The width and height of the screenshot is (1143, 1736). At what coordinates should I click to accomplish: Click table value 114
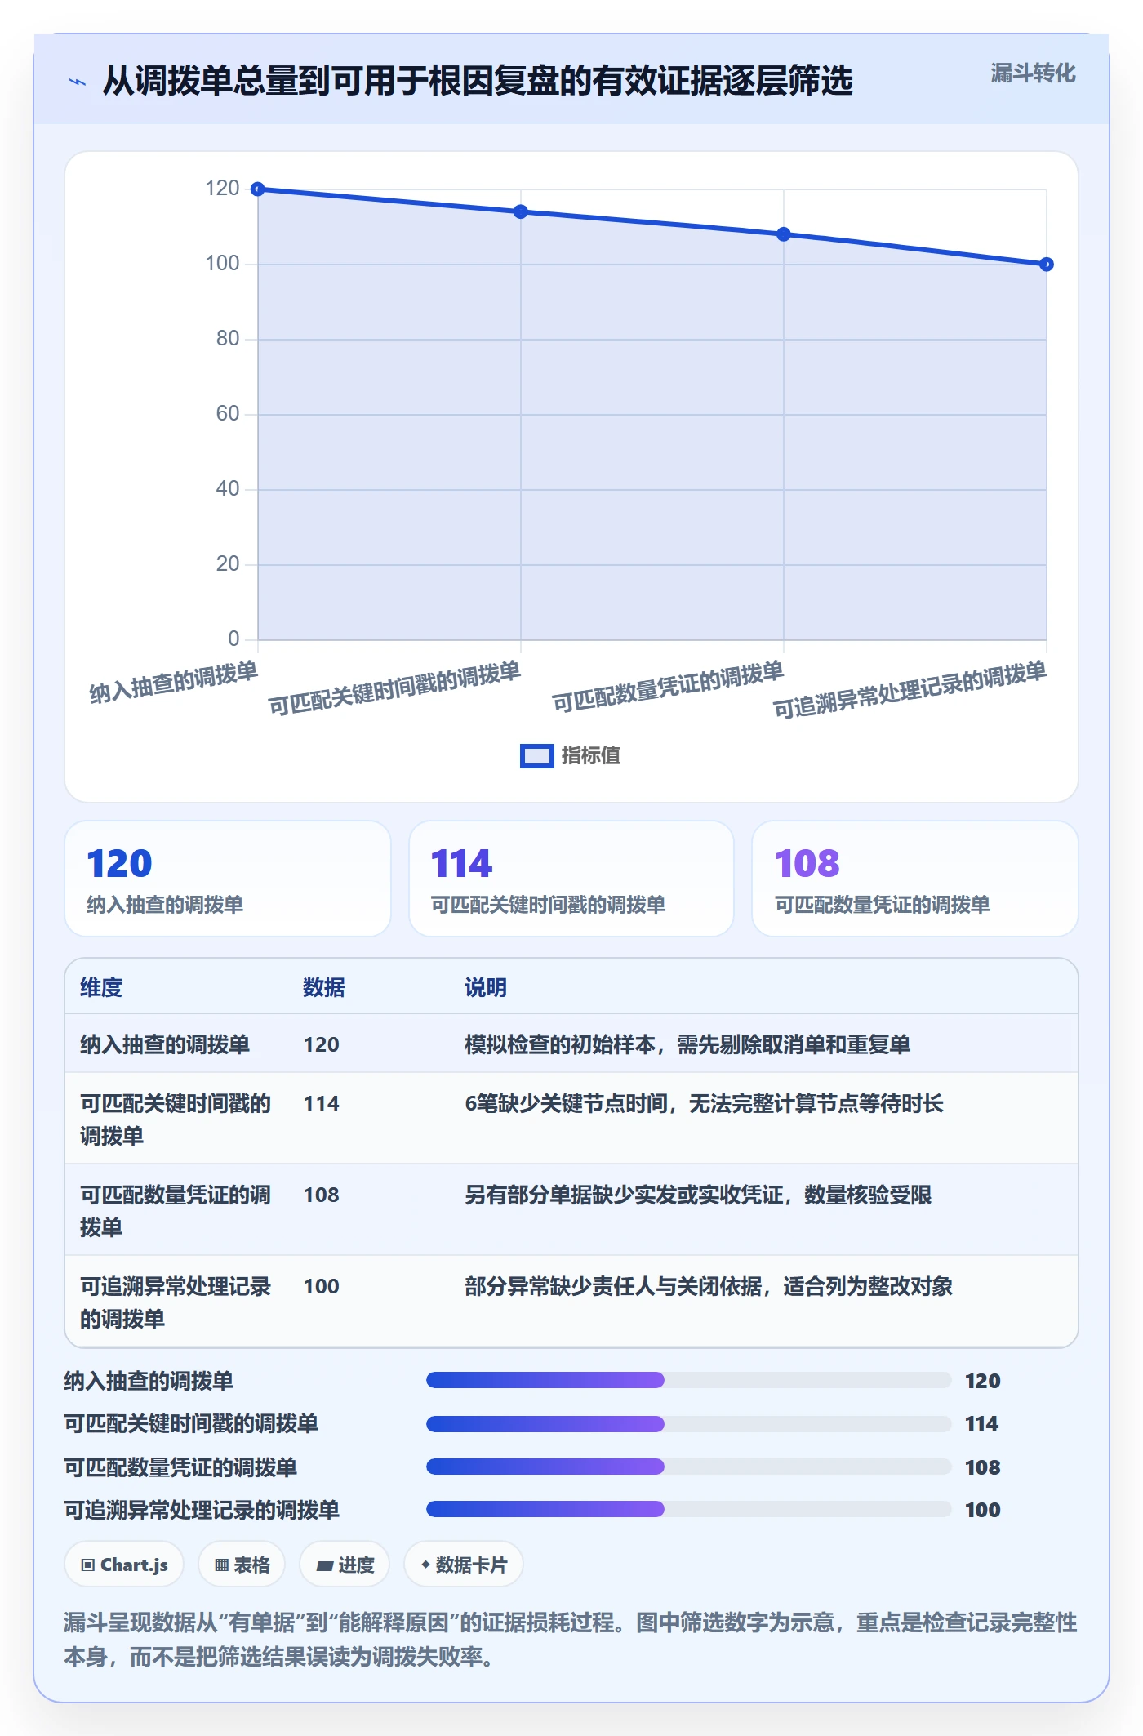pyautogui.click(x=322, y=1103)
